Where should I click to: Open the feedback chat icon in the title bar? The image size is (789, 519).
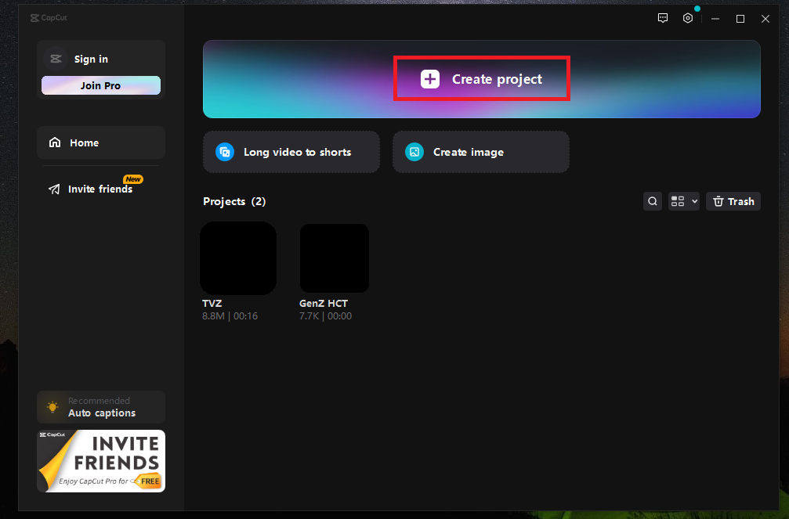663,18
